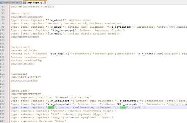Click ";WAMPMENULEFTSETTINGSSTART" on the top line

pyautogui.click(x=32, y=7)
